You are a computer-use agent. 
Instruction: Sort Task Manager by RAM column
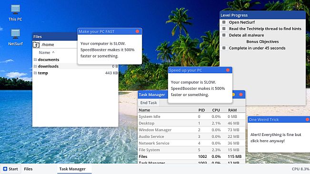point(232,110)
